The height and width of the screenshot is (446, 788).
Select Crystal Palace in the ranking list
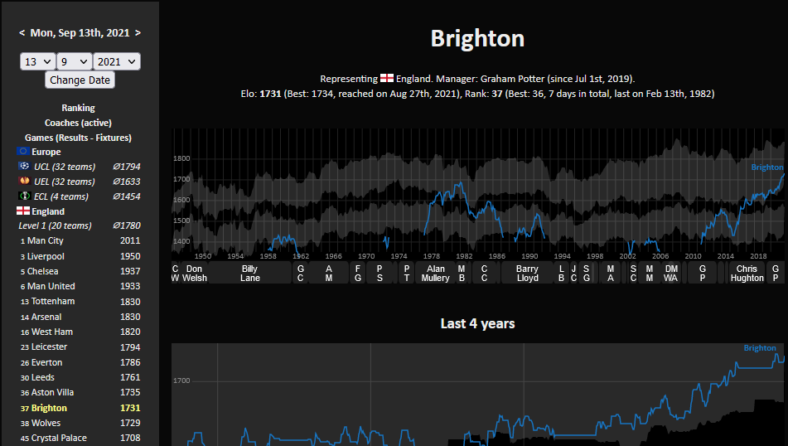point(59,438)
